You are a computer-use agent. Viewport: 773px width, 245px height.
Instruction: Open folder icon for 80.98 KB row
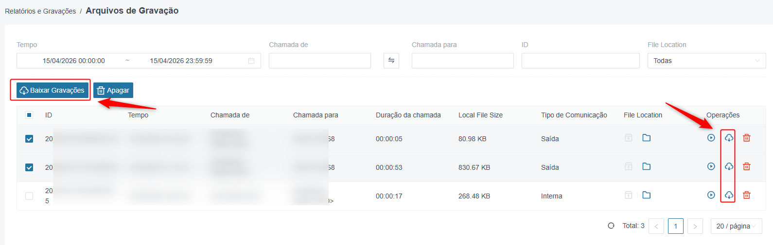[x=646, y=138]
